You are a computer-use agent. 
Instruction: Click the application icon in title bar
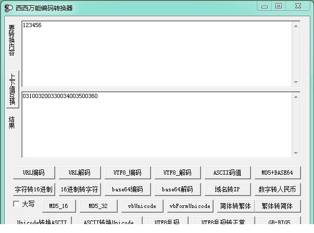8,8
